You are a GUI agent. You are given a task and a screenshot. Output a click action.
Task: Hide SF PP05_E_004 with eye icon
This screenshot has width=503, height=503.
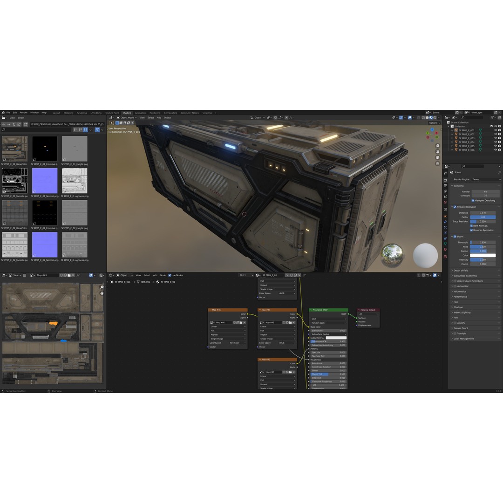(495, 142)
